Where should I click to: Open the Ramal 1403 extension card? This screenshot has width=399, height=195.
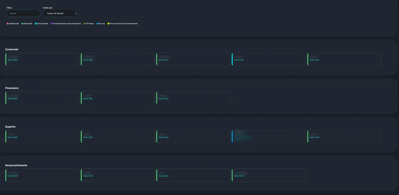coord(269,175)
